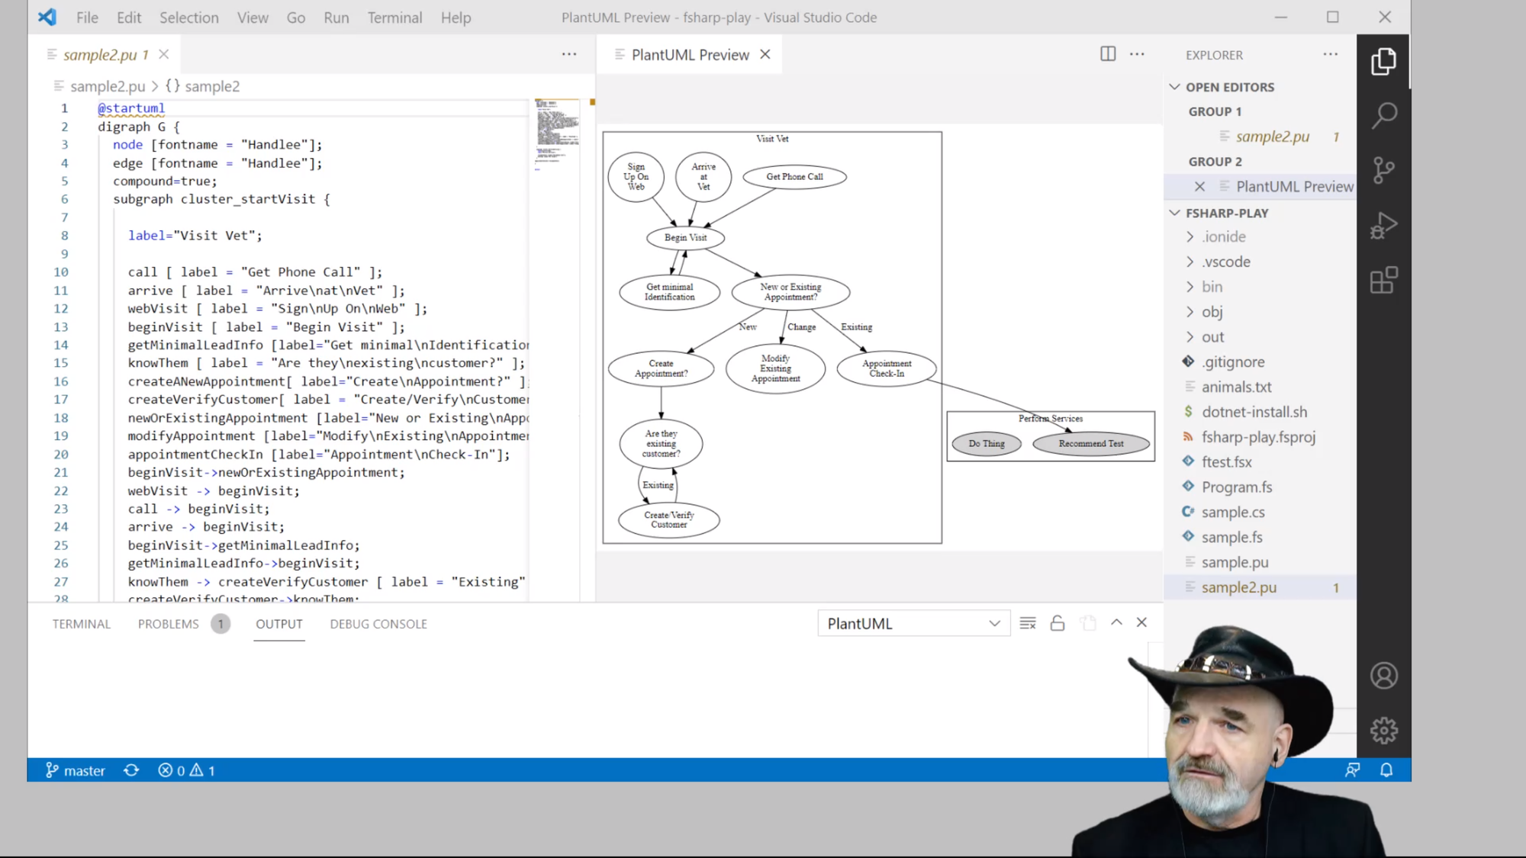Maximize the bottom panel with the chevron
The width and height of the screenshot is (1526, 858).
[1116, 622]
